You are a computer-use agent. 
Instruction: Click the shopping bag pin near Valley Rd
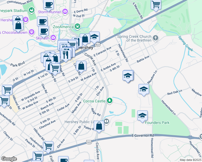tap(99, 126)
